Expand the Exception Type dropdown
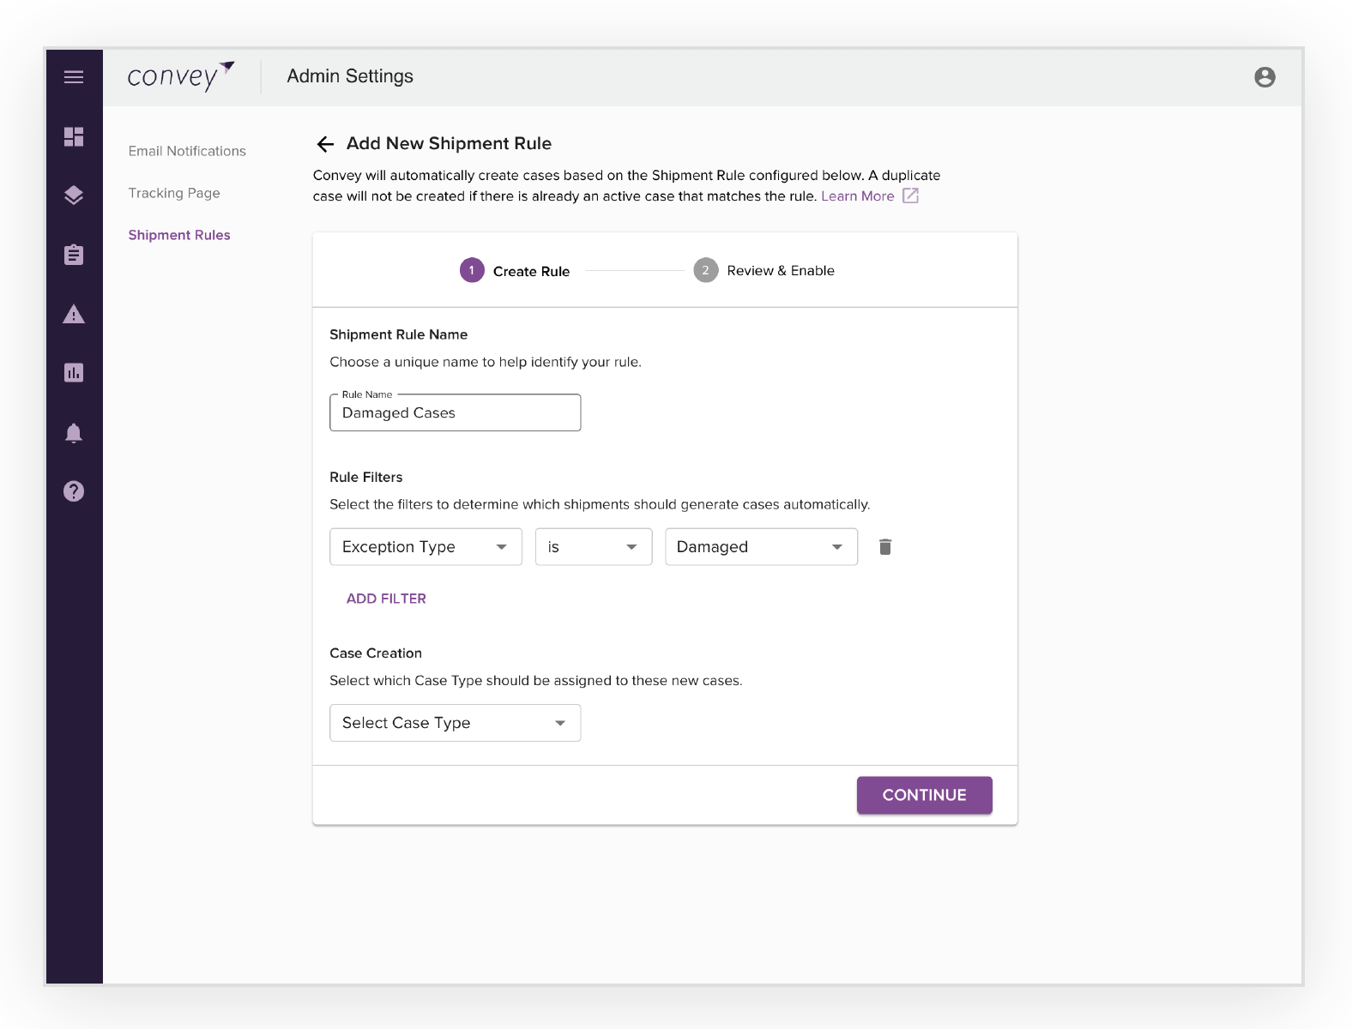This screenshot has height=1029, width=1352. (x=426, y=547)
